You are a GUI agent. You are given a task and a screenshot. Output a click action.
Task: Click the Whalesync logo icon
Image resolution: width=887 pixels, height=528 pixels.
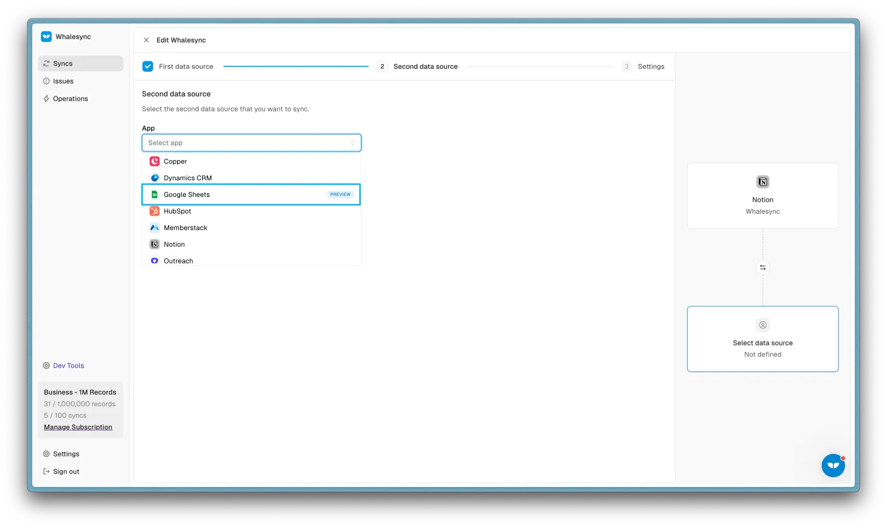(x=46, y=36)
